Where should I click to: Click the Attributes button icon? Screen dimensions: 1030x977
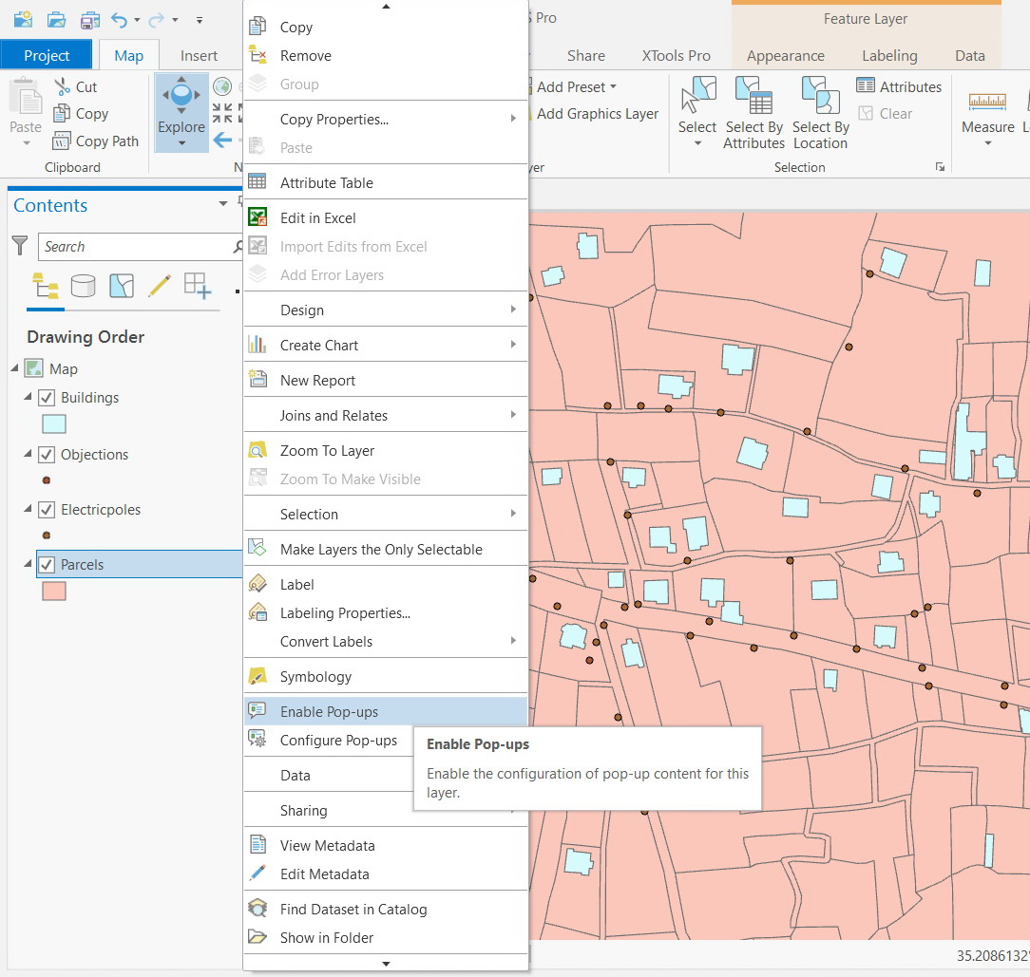[866, 86]
